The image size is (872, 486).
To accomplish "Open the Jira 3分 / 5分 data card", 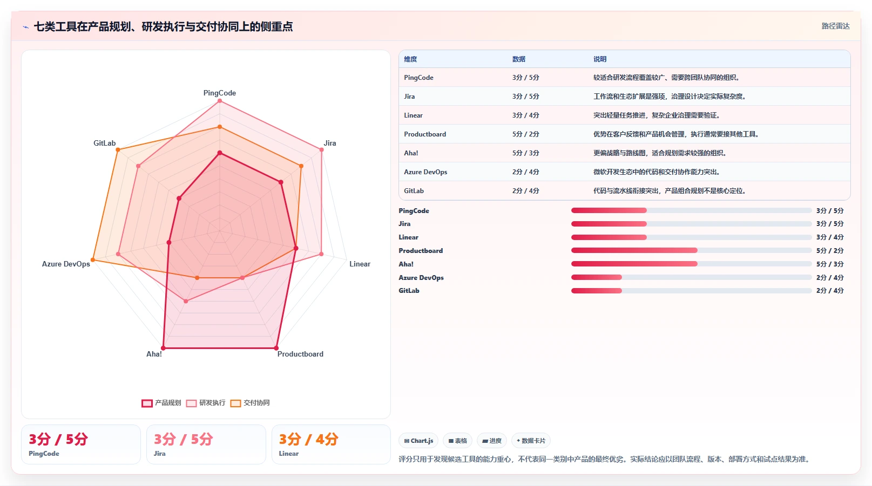I will click(206, 444).
